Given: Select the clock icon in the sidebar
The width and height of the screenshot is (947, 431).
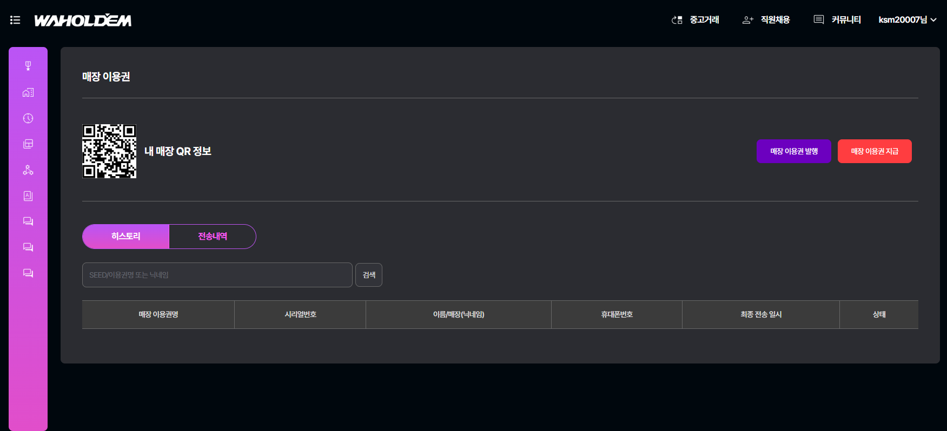Looking at the screenshot, I should pyautogui.click(x=28, y=118).
